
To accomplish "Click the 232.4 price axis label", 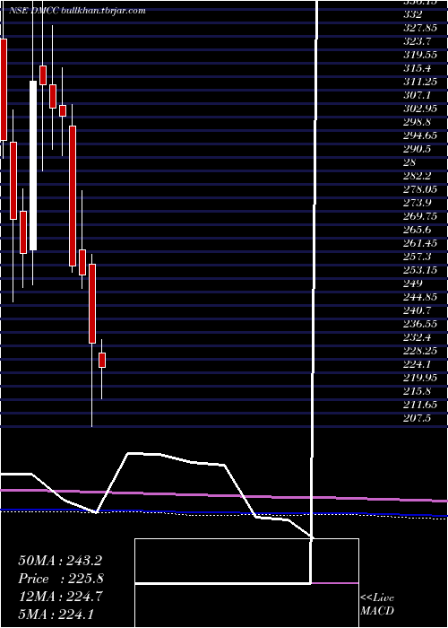I will pyautogui.click(x=417, y=337).
